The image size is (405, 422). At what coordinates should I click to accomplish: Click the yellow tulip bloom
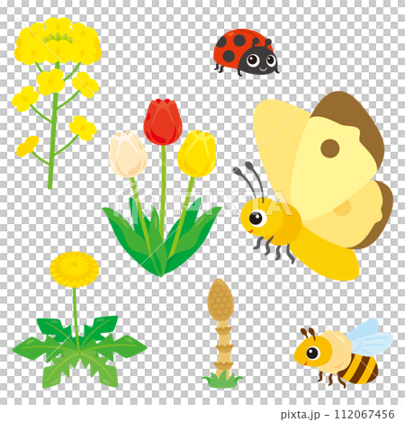click(197, 154)
